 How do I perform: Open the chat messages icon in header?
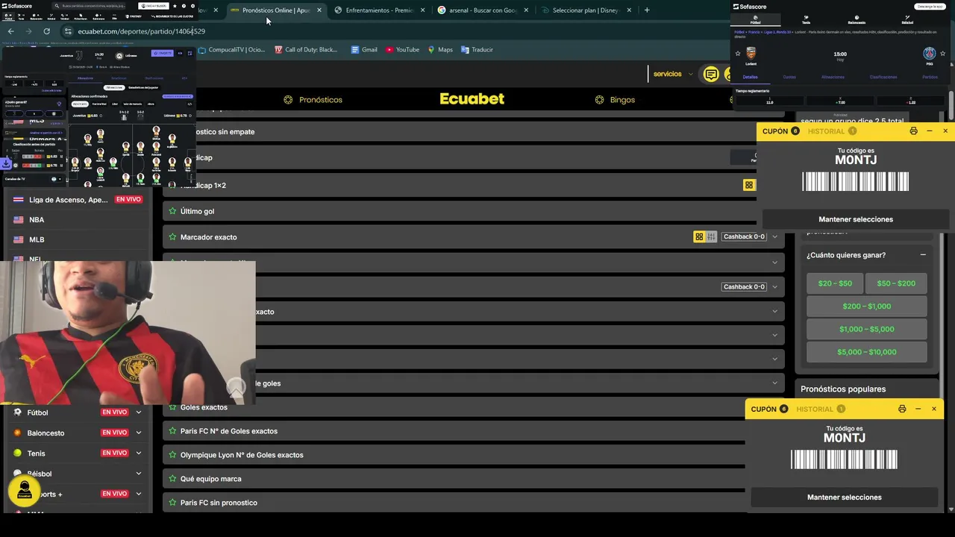click(711, 74)
